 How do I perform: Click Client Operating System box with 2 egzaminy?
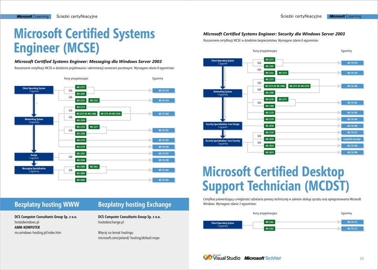[x=223, y=224]
